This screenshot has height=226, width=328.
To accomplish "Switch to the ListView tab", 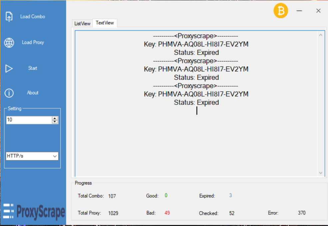I will pyautogui.click(x=83, y=24).
